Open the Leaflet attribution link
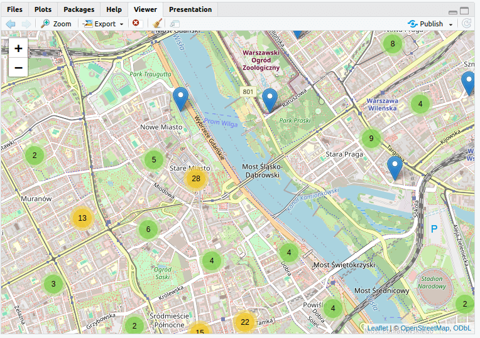Image resolution: width=480 pixels, height=338 pixels. (378, 328)
